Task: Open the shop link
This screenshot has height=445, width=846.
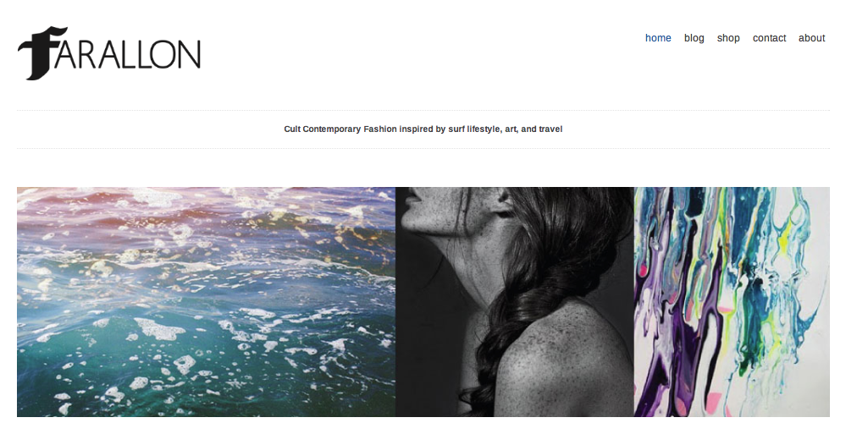Action: click(x=727, y=38)
